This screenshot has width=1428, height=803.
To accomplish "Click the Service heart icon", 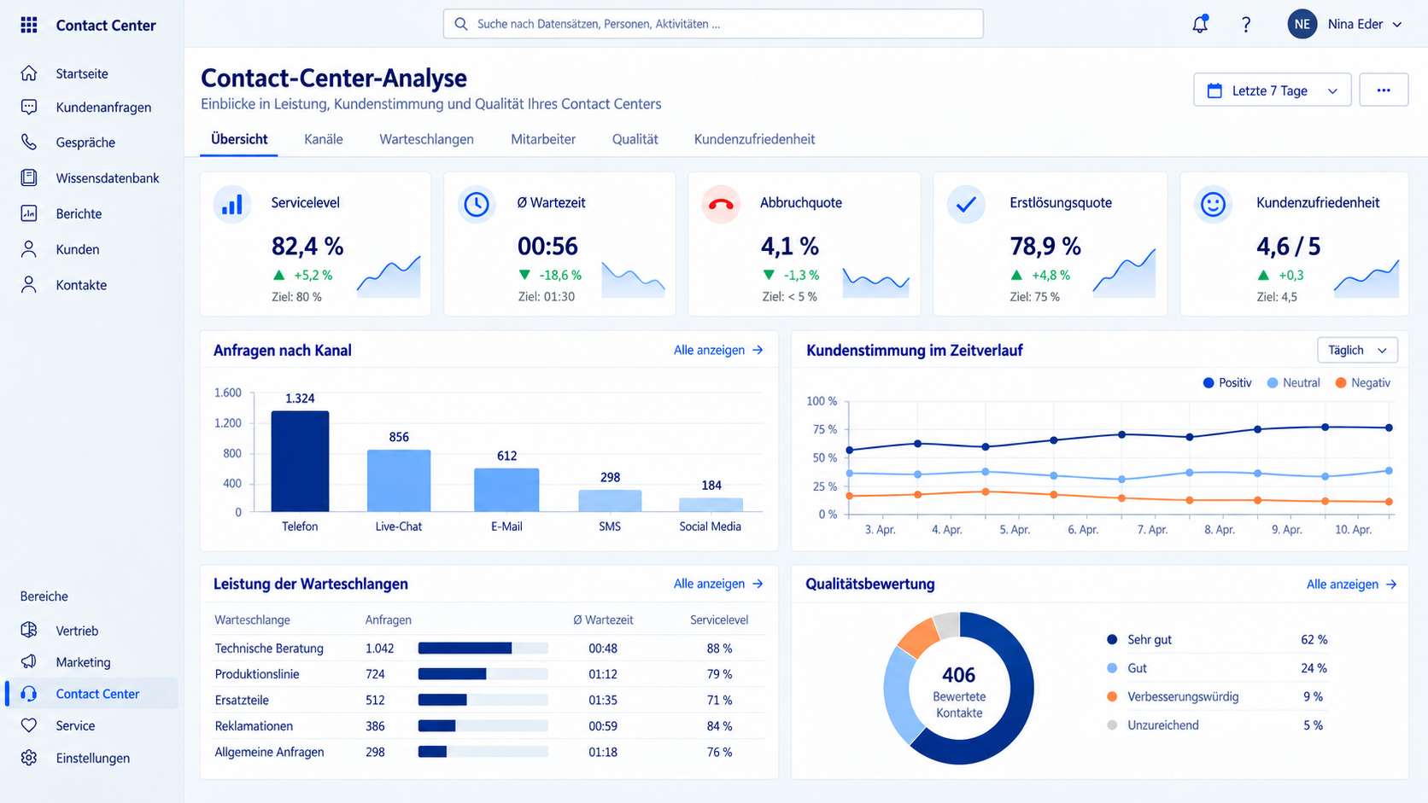I will [29, 725].
